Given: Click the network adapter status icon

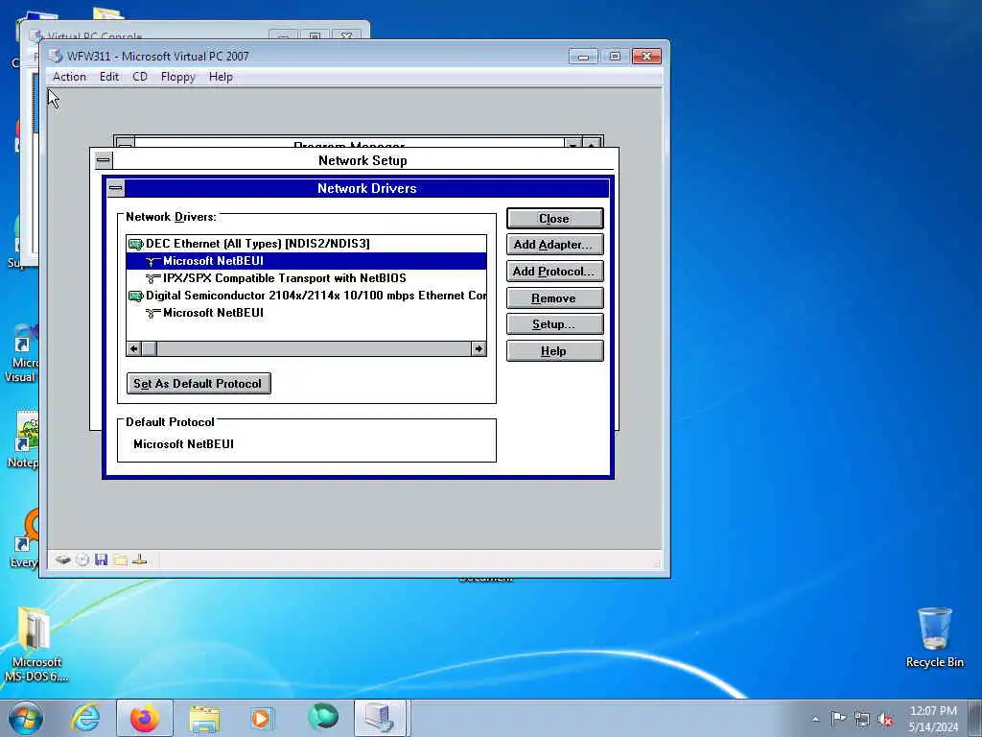Looking at the screenshot, I should 140,559.
